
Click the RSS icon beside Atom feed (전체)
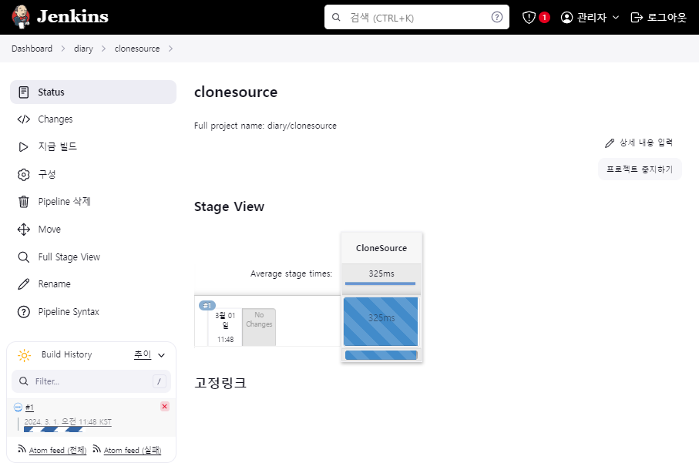pyautogui.click(x=22, y=449)
